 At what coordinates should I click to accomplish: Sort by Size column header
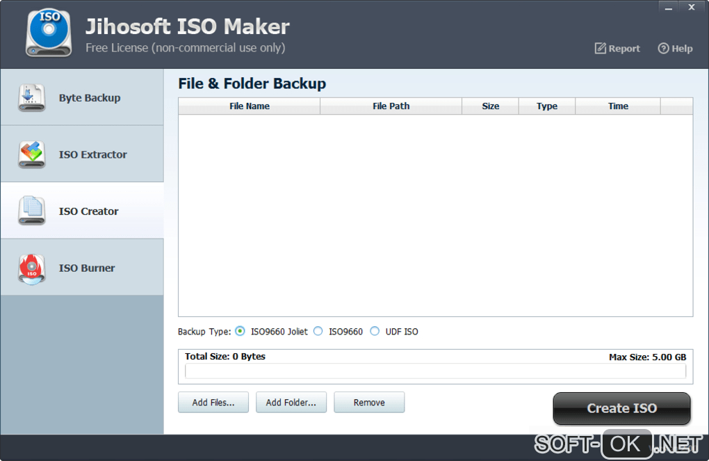click(x=491, y=106)
